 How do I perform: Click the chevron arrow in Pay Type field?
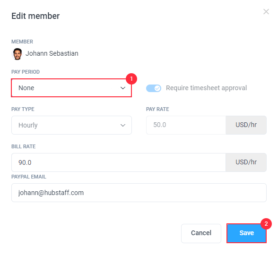[x=123, y=125]
